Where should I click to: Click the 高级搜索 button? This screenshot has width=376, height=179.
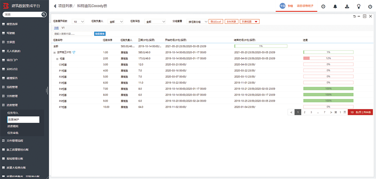100,34
